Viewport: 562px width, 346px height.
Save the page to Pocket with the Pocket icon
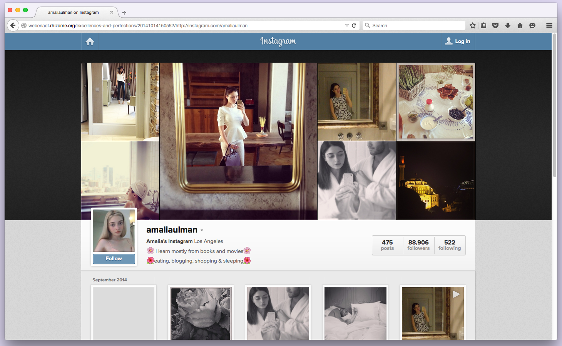pos(495,25)
